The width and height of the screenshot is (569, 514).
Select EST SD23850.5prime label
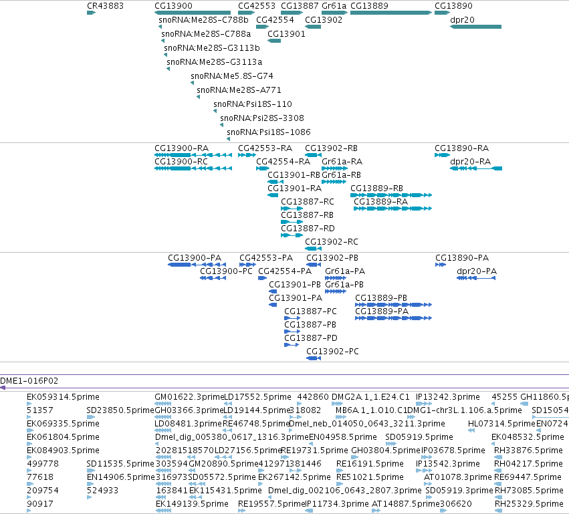(x=120, y=410)
